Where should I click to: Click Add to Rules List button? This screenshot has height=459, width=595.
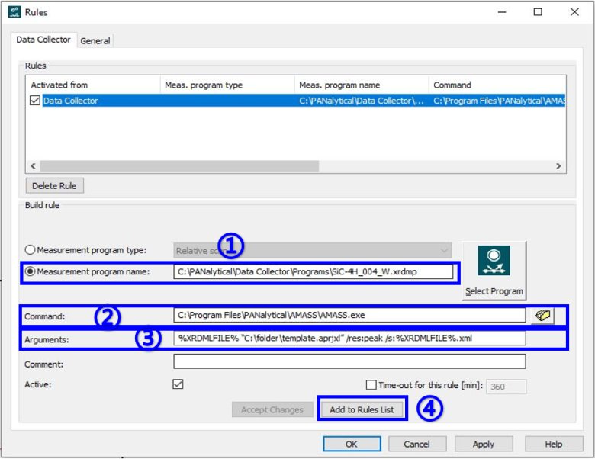click(x=362, y=409)
